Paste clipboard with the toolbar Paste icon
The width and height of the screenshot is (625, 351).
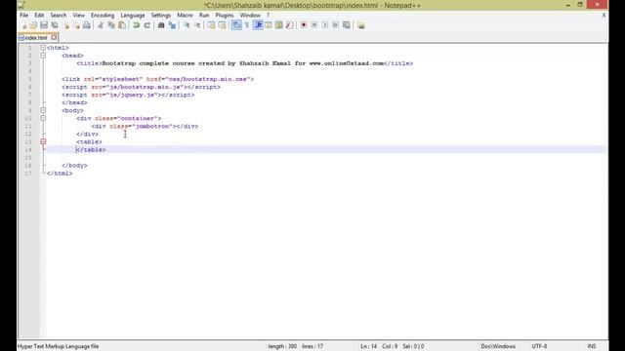pyautogui.click(x=122, y=25)
